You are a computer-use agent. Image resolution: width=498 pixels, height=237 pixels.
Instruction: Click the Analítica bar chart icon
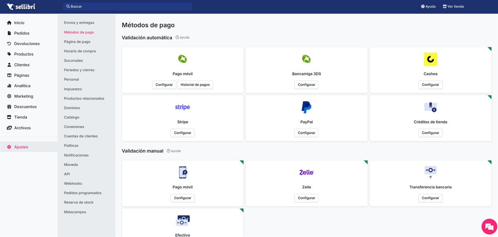point(9,86)
